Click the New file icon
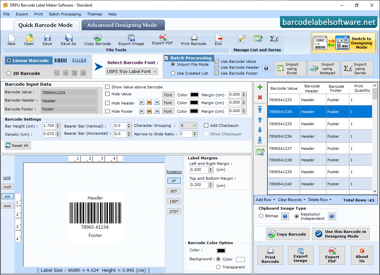This screenshot has width=380, height=275. 12,40
